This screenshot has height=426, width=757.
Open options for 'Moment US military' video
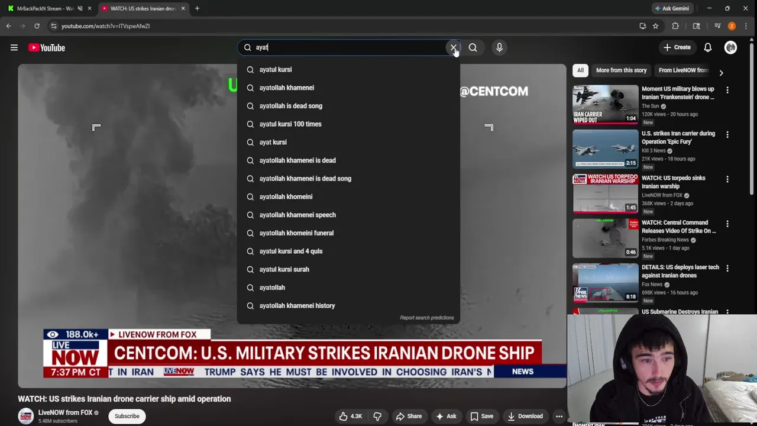pyautogui.click(x=727, y=90)
